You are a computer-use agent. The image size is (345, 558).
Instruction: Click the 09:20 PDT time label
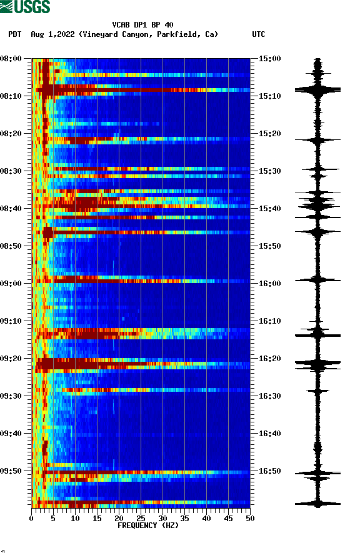coord(11,359)
